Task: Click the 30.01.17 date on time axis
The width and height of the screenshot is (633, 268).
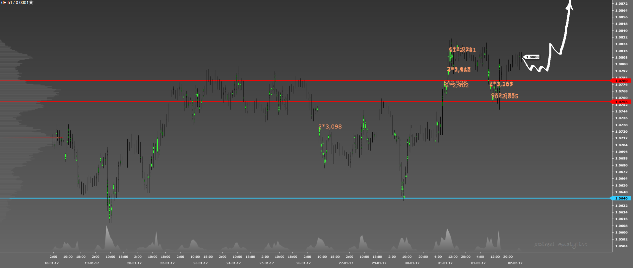Action: click(412, 263)
